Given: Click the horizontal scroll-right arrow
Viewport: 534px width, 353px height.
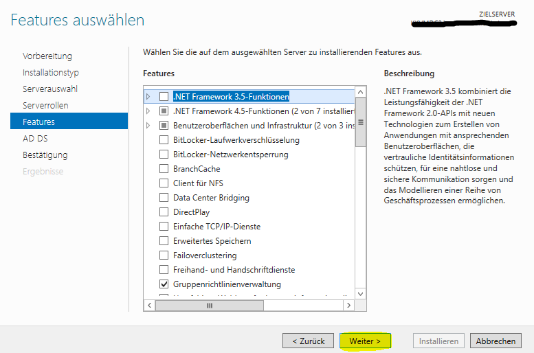Looking at the screenshot, I should coord(348,306).
